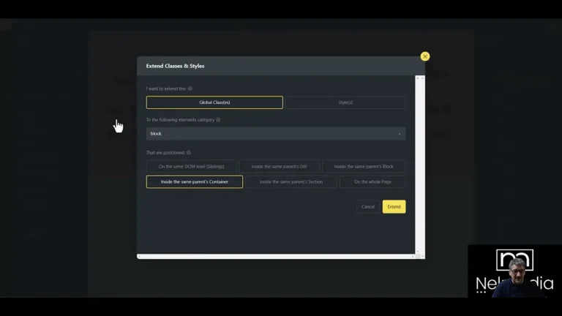Choose 'Inside the same parent's DIV'
Image resolution: width=562 pixels, height=316 pixels.
[280, 166]
